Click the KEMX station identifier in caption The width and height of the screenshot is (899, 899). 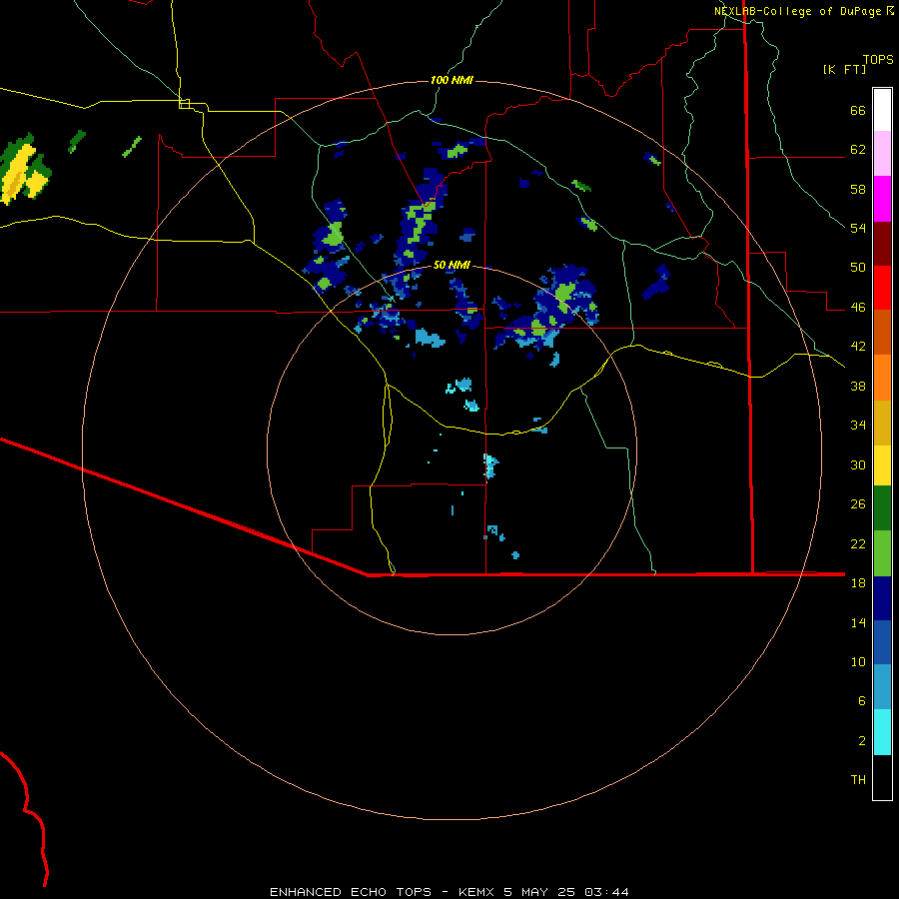pyautogui.click(x=475, y=892)
